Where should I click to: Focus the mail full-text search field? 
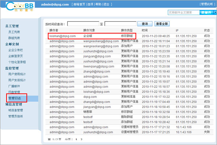click(184, 13)
